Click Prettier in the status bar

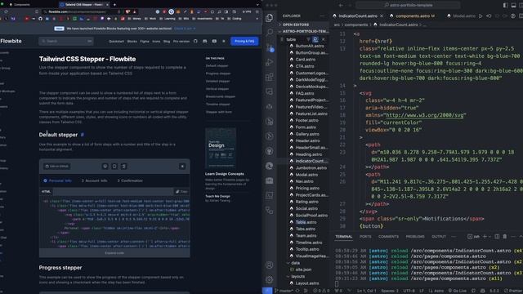tap(513, 291)
